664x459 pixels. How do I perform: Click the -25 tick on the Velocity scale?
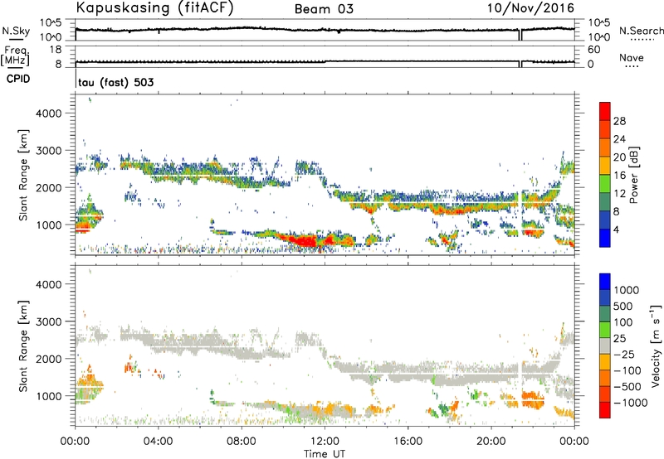tap(624, 354)
